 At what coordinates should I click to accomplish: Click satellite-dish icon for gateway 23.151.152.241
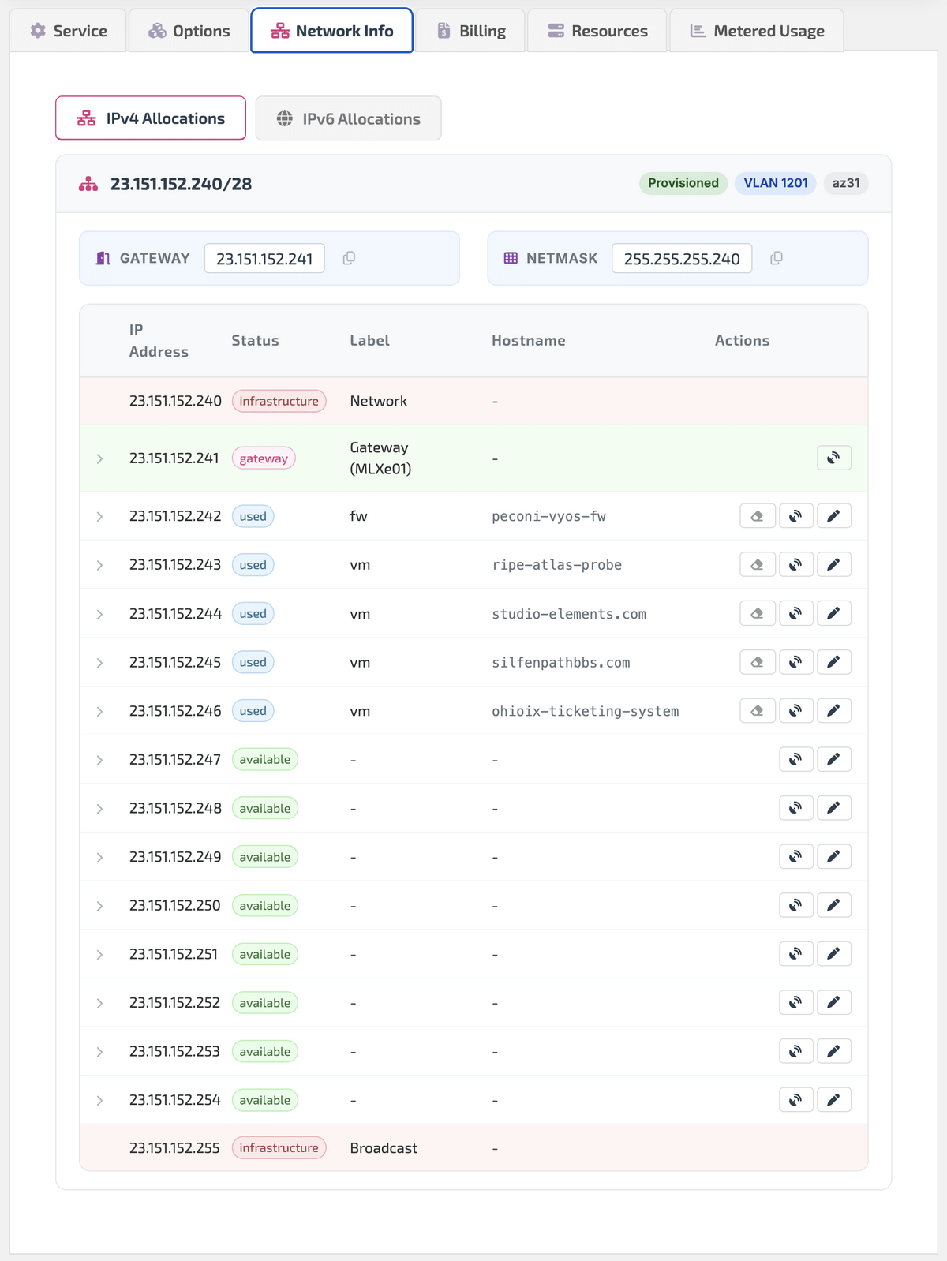pyautogui.click(x=834, y=458)
